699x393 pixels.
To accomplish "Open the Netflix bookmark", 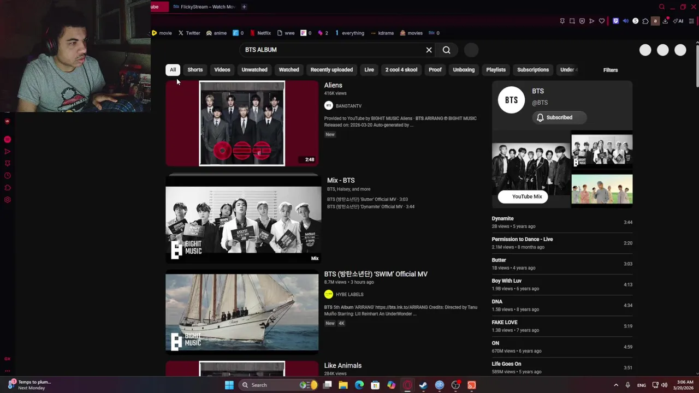I will [260, 33].
